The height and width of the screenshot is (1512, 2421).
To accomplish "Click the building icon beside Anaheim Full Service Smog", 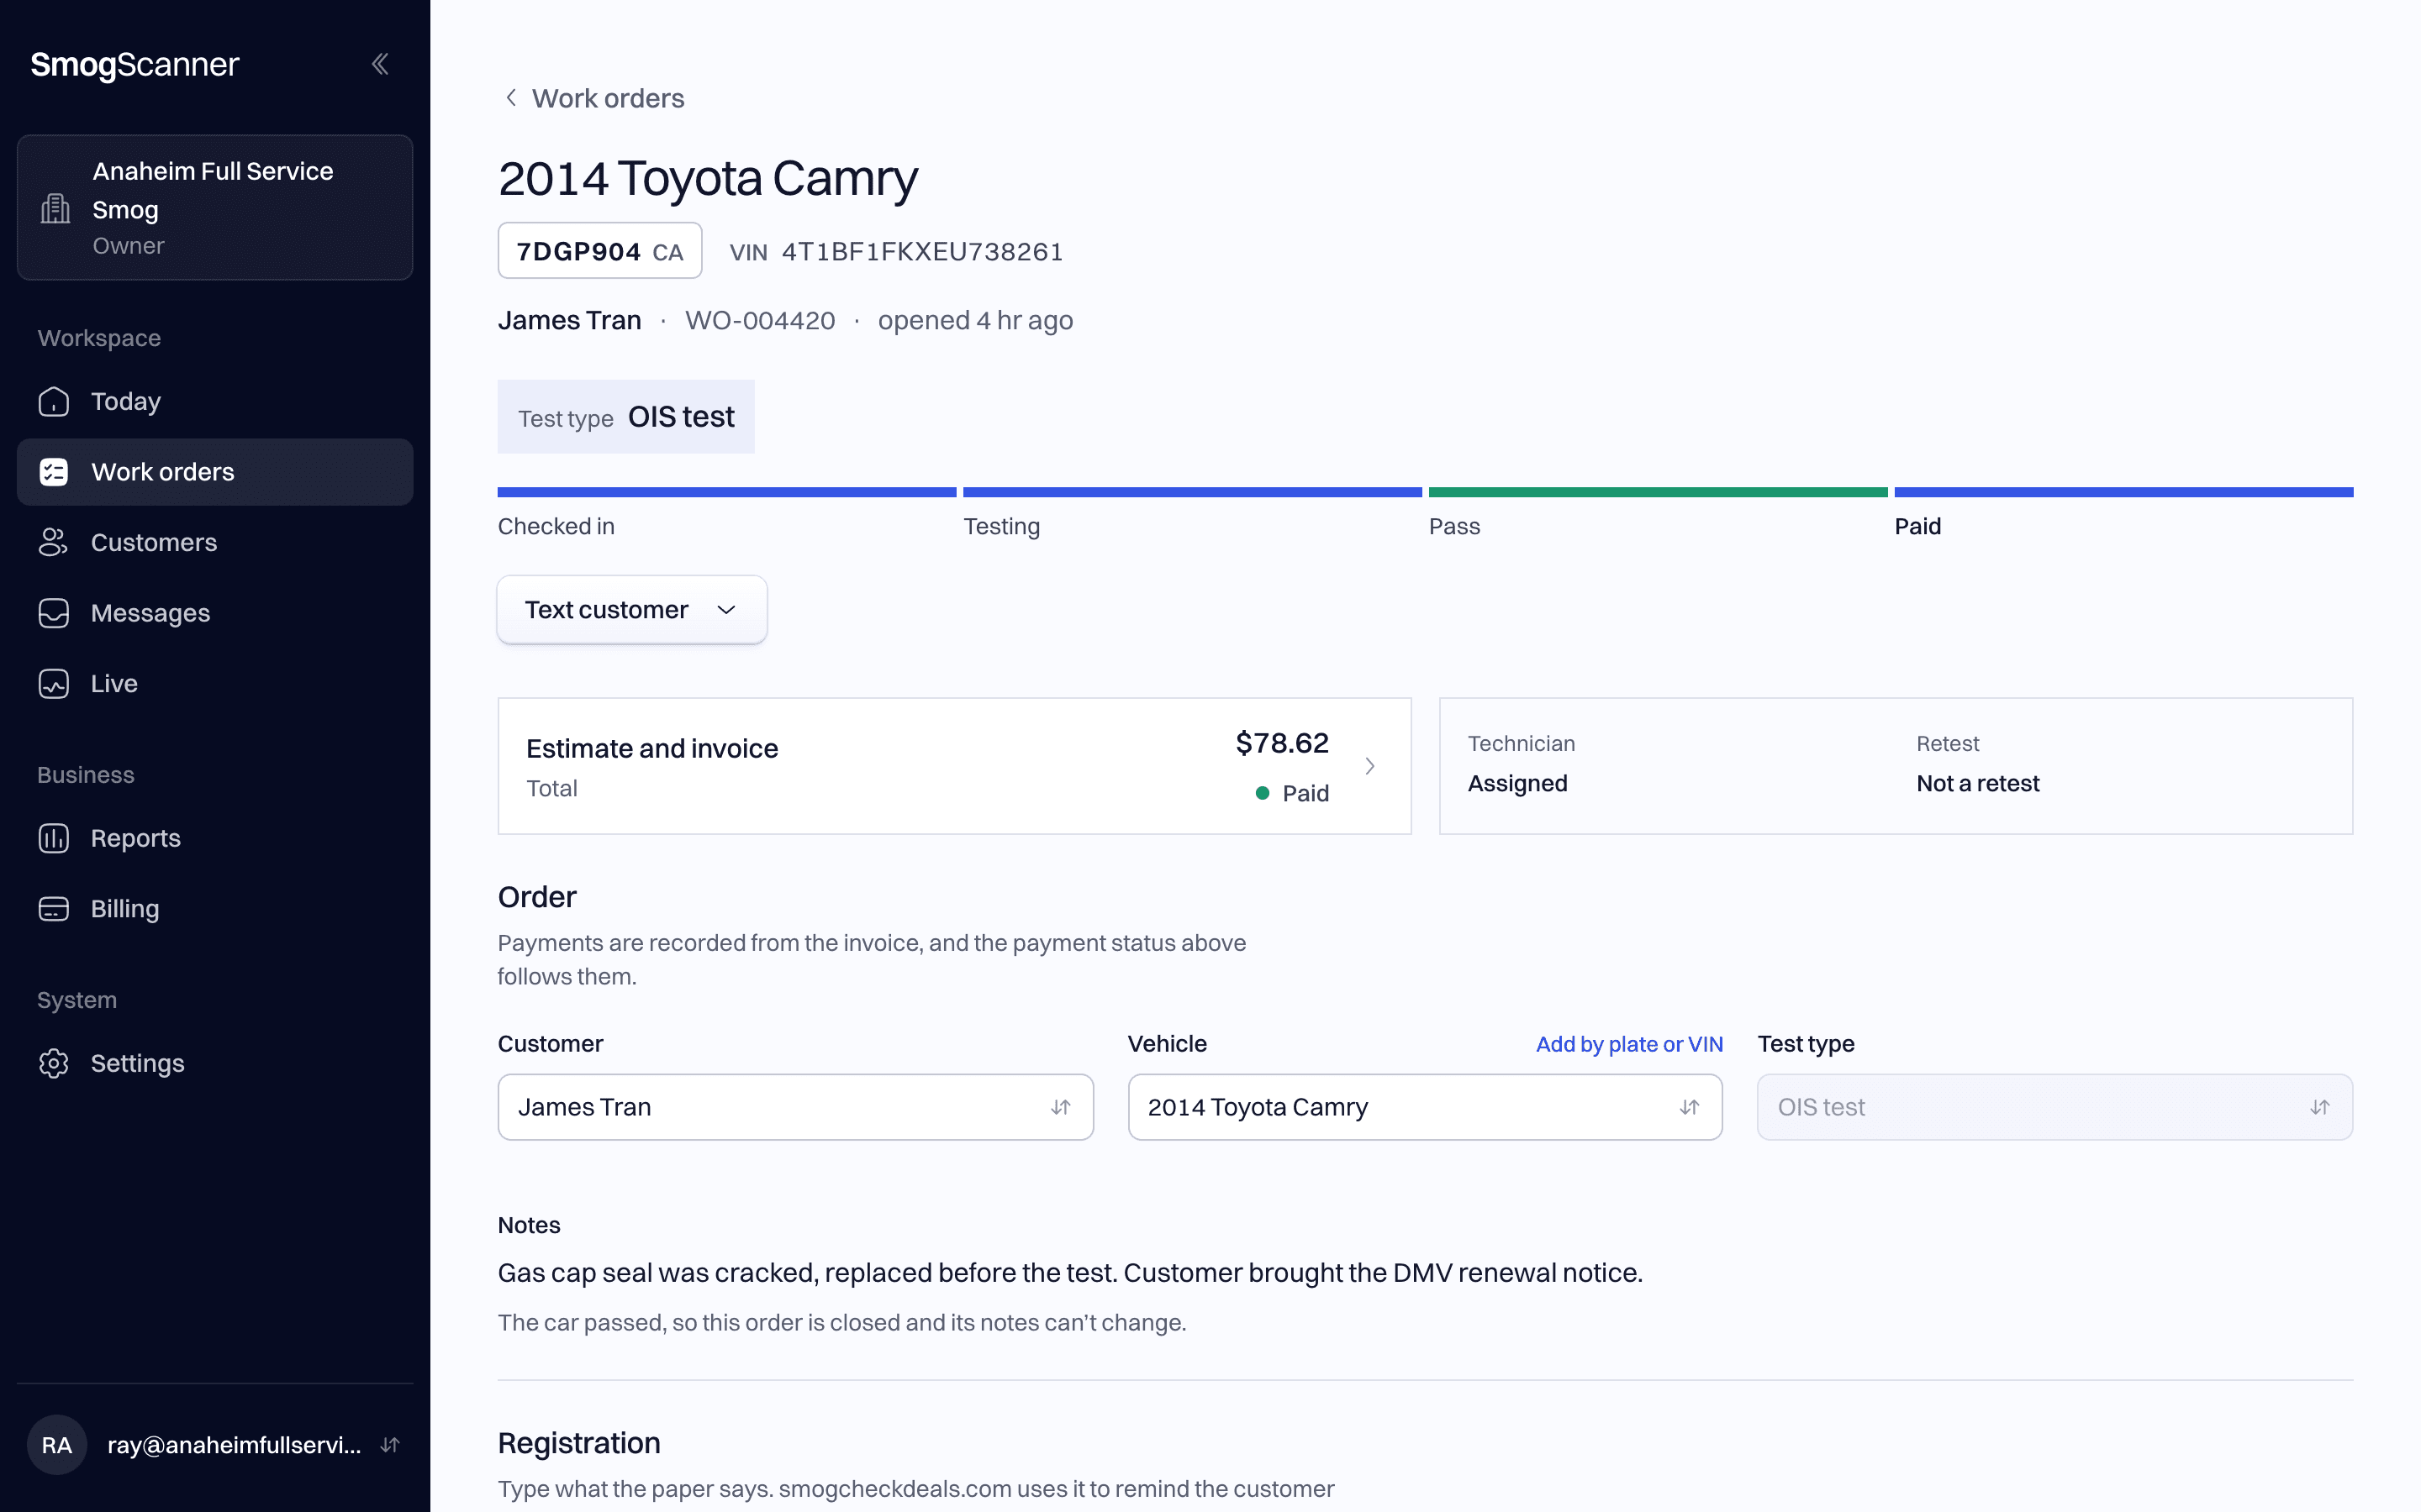I will pyautogui.click(x=55, y=208).
